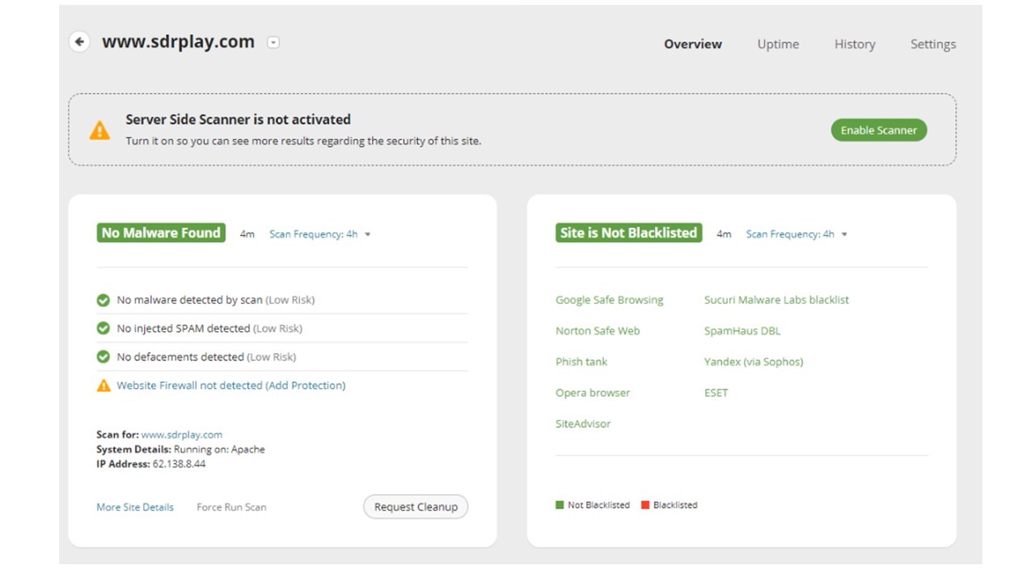Viewport: 1035px width, 582px height.
Task: Click the Site is Not Blacklisted badge
Action: tap(628, 233)
